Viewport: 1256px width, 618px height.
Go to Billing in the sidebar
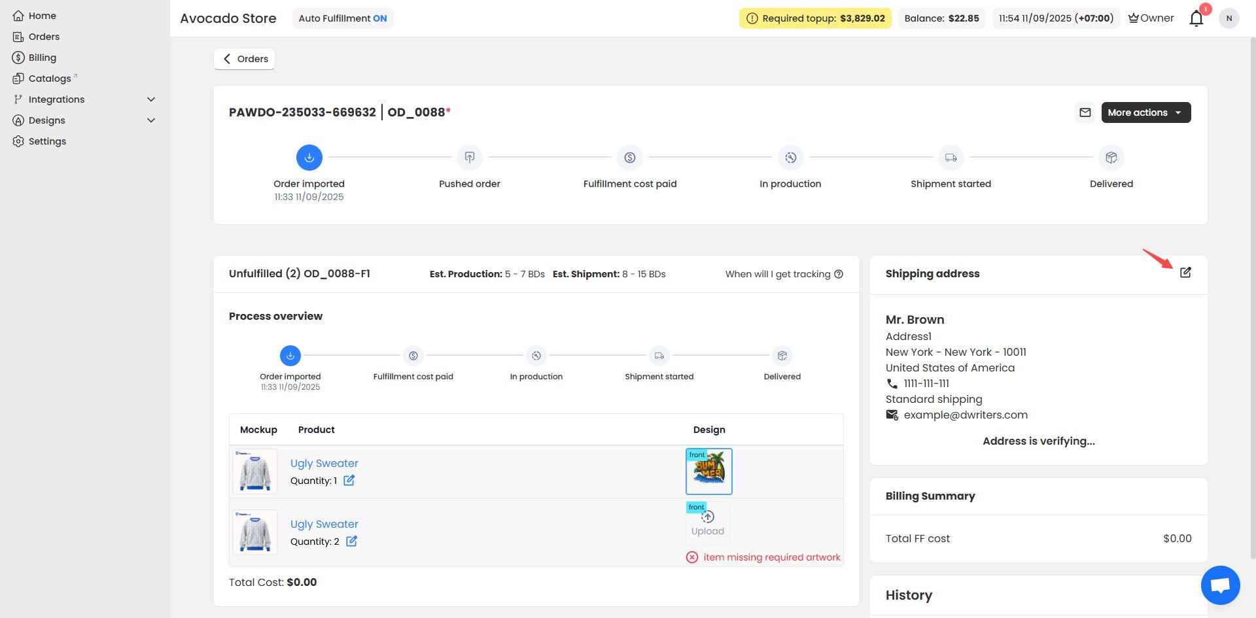tap(43, 58)
